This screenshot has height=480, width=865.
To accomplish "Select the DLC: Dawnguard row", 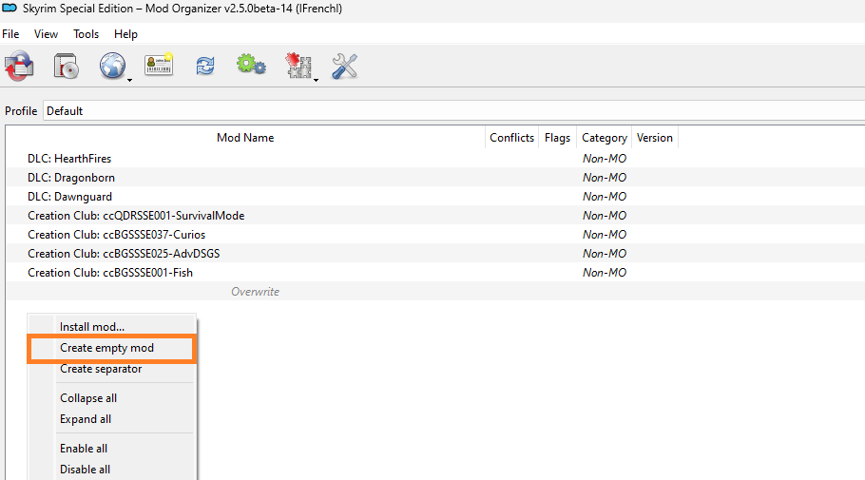I will pos(435,197).
